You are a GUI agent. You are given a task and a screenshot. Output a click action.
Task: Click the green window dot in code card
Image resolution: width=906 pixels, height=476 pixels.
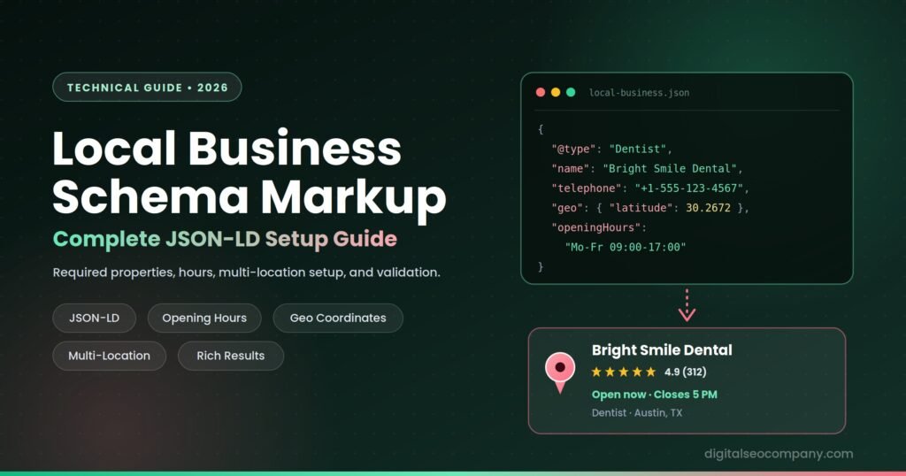(571, 92)
